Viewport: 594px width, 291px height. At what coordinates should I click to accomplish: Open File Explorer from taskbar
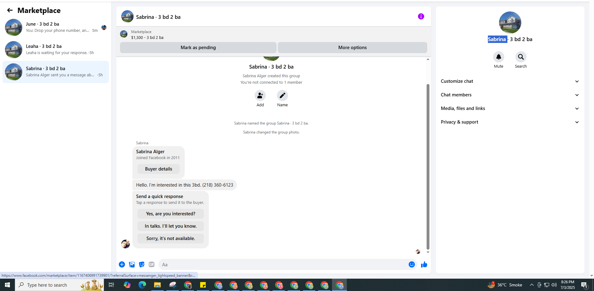tap(157, 285)
